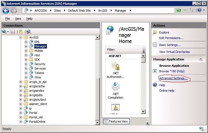Image resolution: width=208 pixels, height=133 pixels.
Task: Click the Stop icon in the toolbar
Action: click(x=185, y=10)
